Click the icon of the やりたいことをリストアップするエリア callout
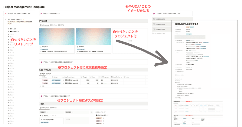This screenshot has width=242, height=127. coord(5,13)
